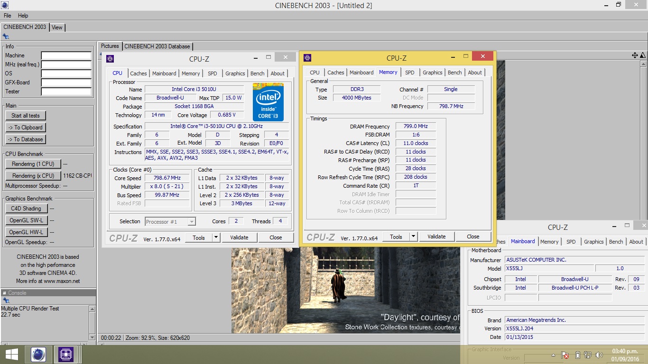This screenshot has height=364, width=648.
Task: Click Close button in CPU-Z Memory window
Action: [473, 237]
